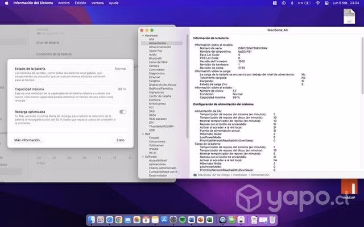Screen dimensions: 364x227
Task: Open the dock icon right of FaceTime
Action: (241, 220)
